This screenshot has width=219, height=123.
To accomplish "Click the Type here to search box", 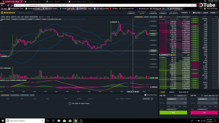I will (25, 121).
